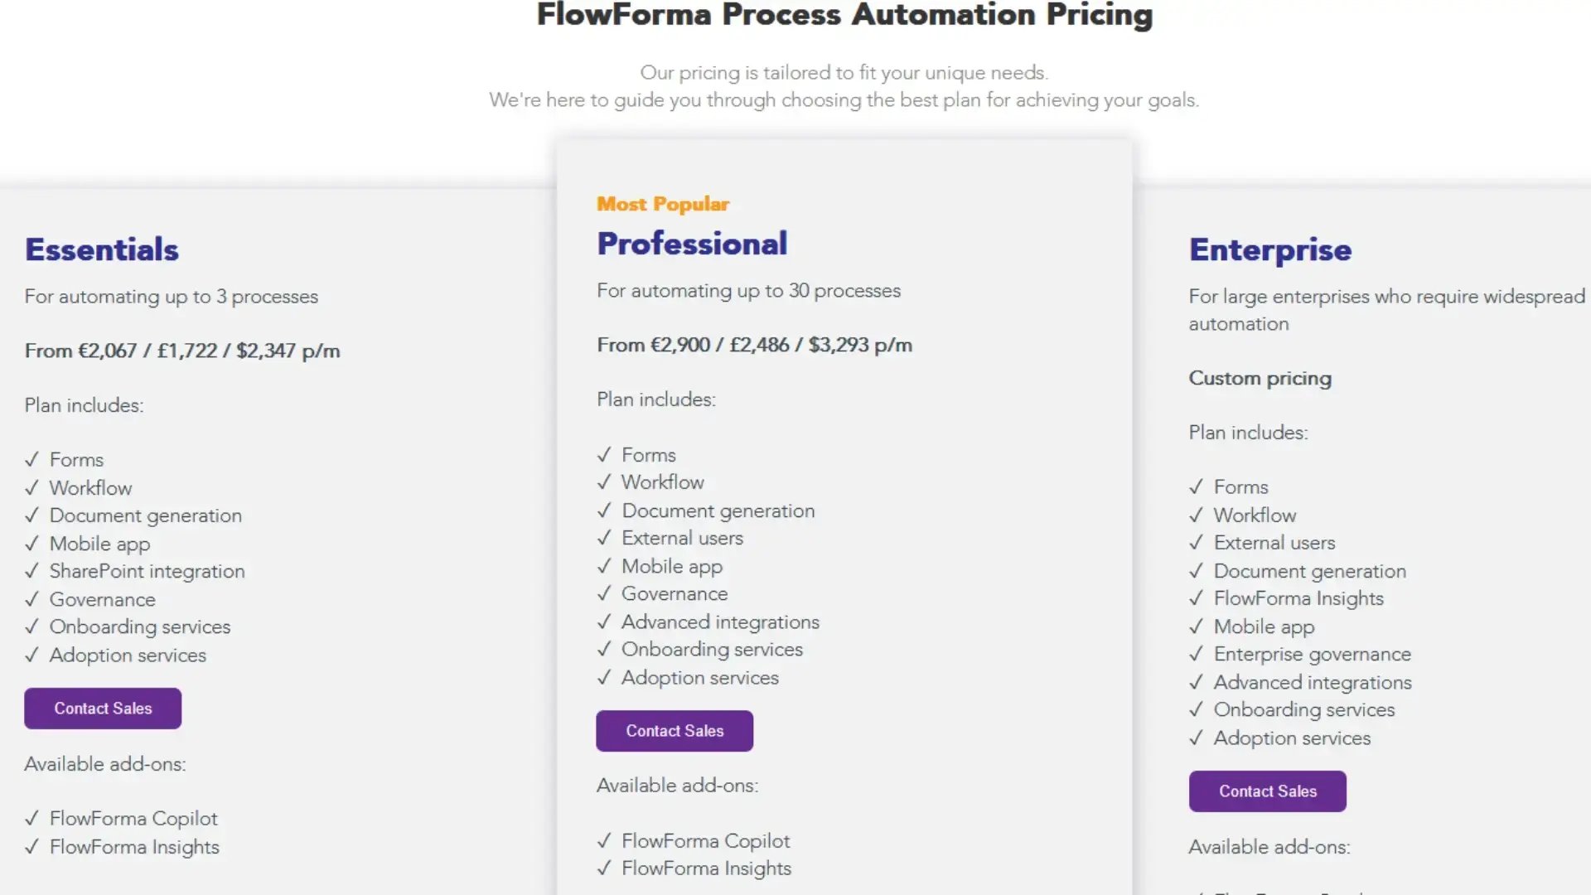Click the FlowForma Copilot add-on checkmark
1591x895 pixels.
pos(31,818)
